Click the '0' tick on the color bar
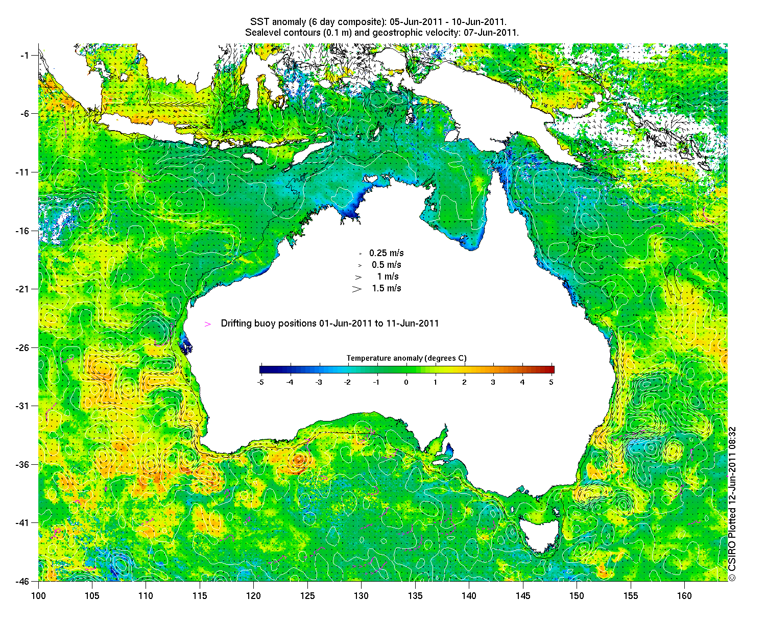766x625 pixels. point(406,382)
